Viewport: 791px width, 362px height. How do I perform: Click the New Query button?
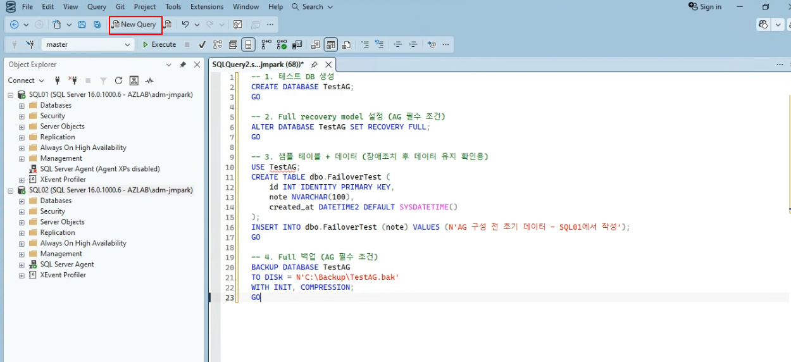pos(135,25)
